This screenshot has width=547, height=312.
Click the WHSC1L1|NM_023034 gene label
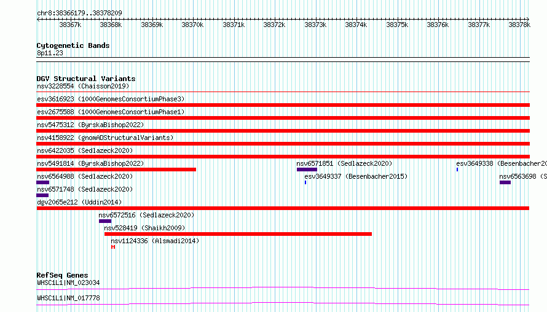pyautogui.click(x=68, y=283)
